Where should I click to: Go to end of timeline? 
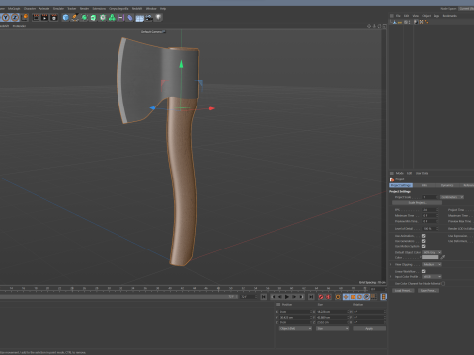click(311, 297)
